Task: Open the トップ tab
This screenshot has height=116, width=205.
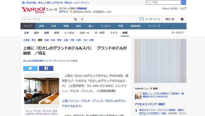Action: 28,26
